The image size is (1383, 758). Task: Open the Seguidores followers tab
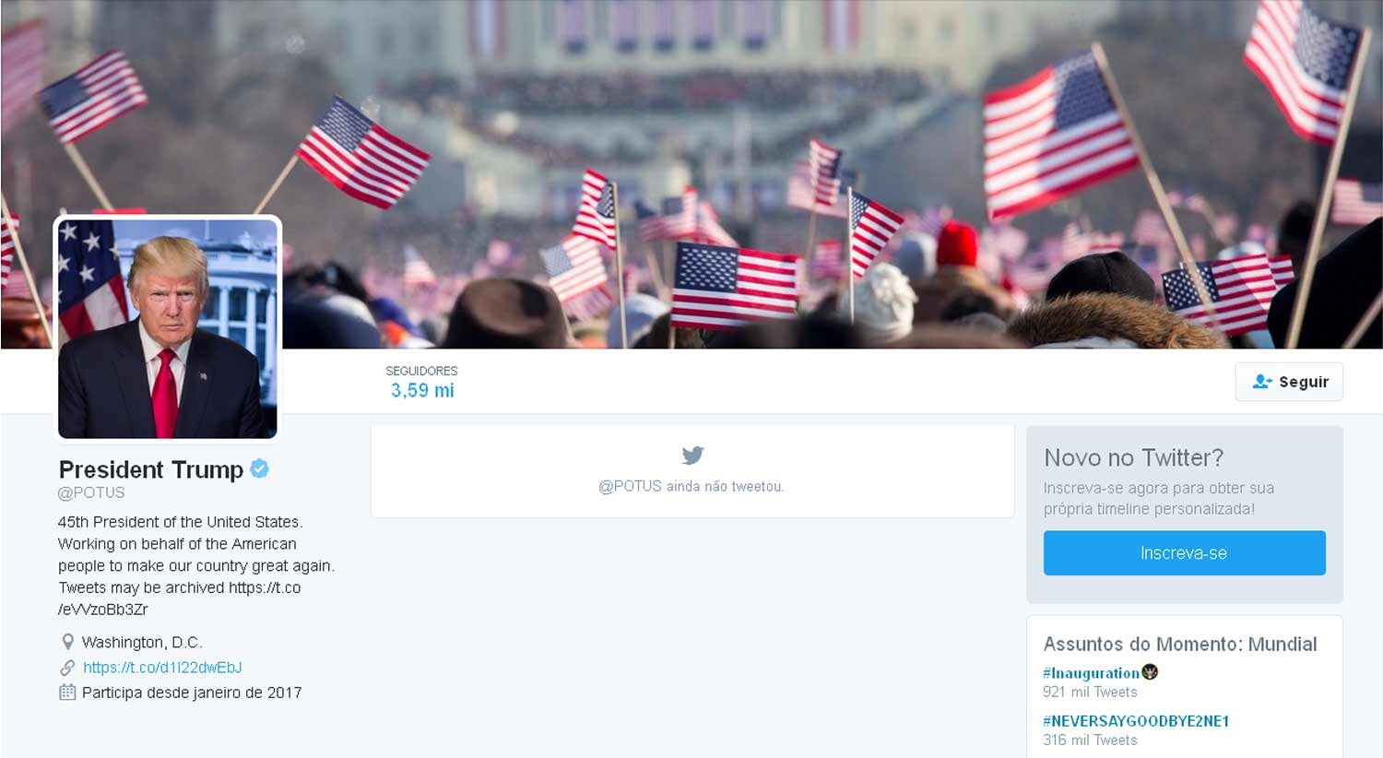point(421,381)
